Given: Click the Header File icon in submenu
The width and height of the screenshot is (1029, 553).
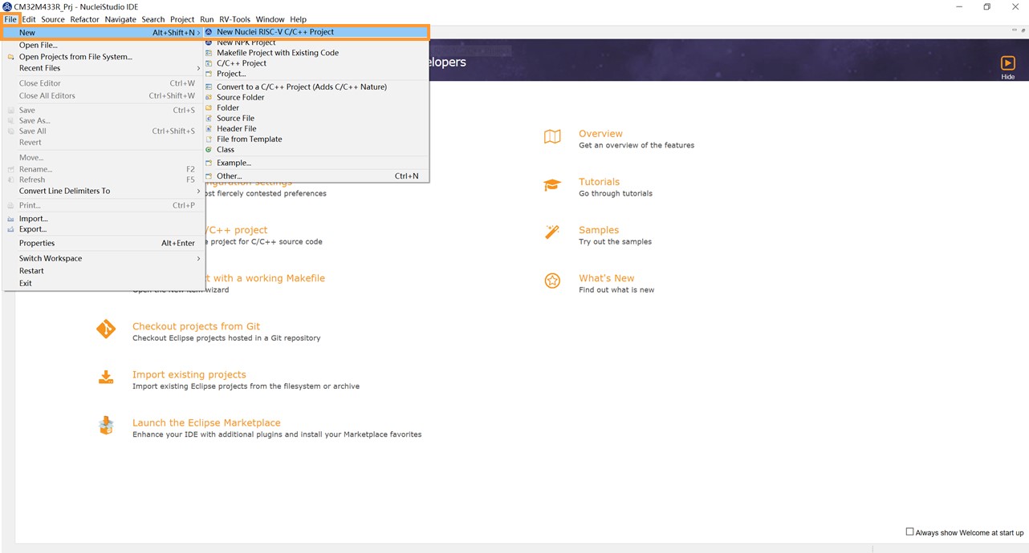Looking at the screenshot, I should [x=209, y=128].
